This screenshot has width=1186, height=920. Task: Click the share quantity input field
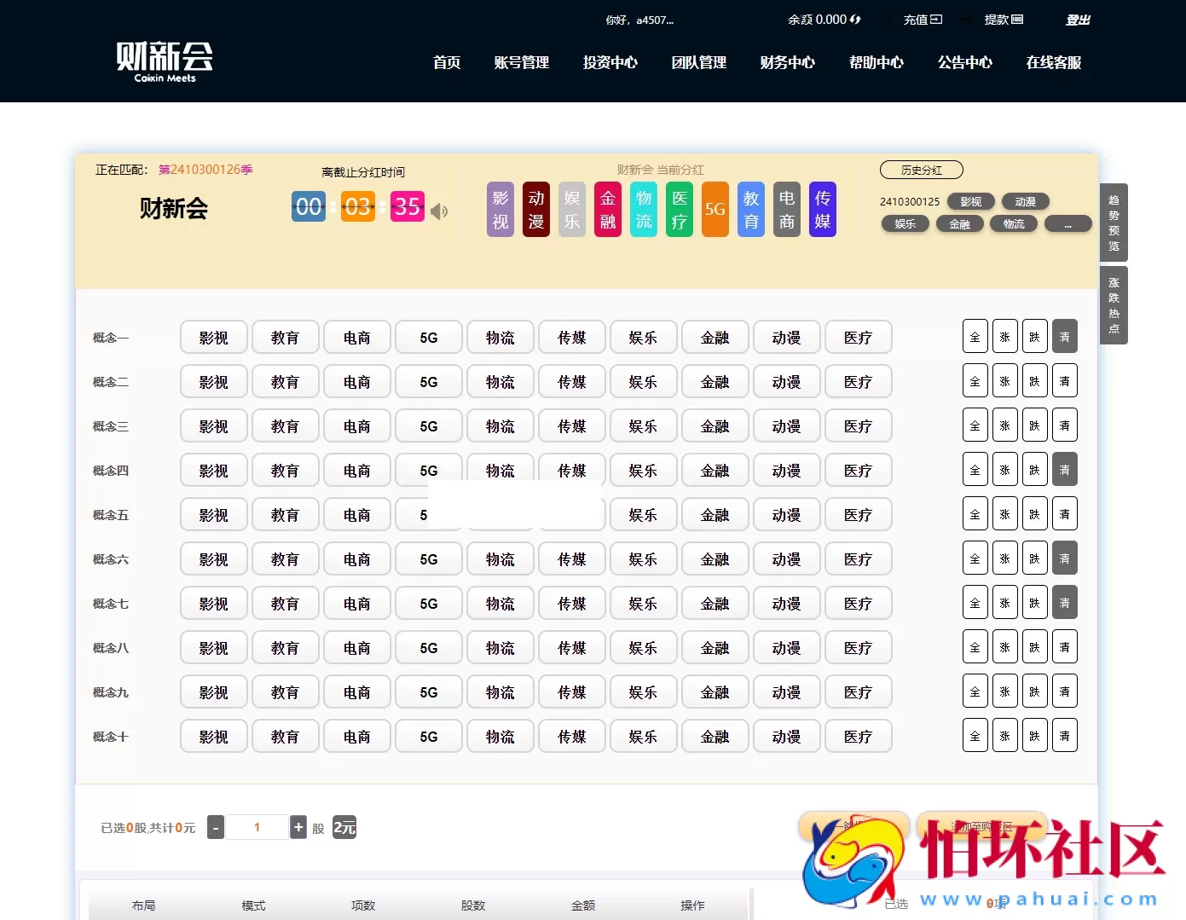point(257,826)
